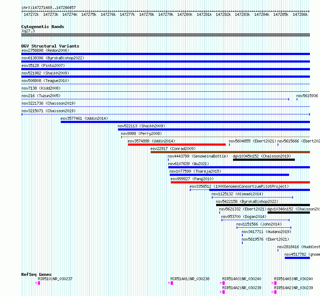Image resolution: width=320 pixels, height=296 pixels.
Task: Click the nsv216 (Tuzun2005) label
Action: point(41,96)
